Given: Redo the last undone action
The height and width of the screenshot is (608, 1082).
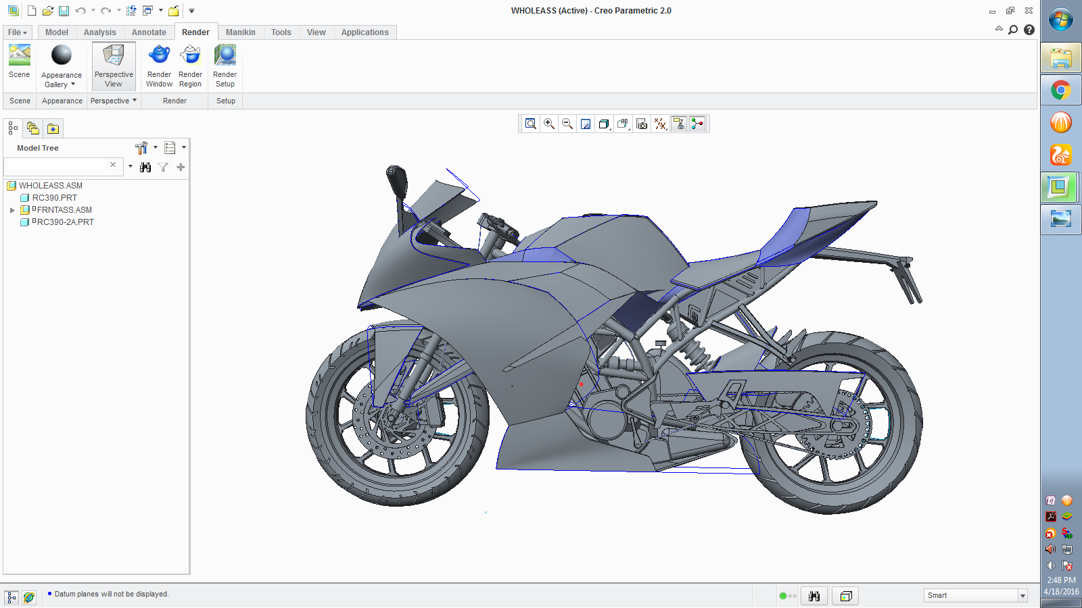Looking at the screenshot, I should pos(105,11).
